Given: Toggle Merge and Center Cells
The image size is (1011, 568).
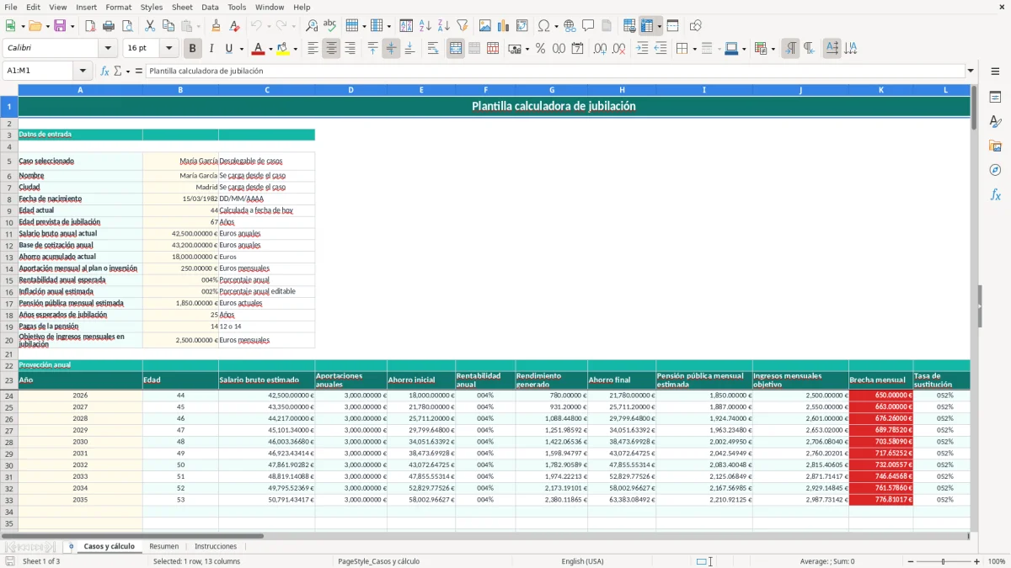Looking at the screenshot, I should 456,49.
